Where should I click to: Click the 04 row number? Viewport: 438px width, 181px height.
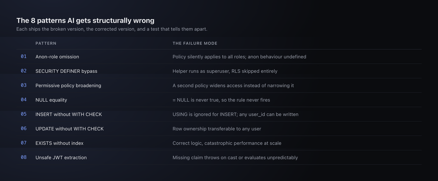24,99
